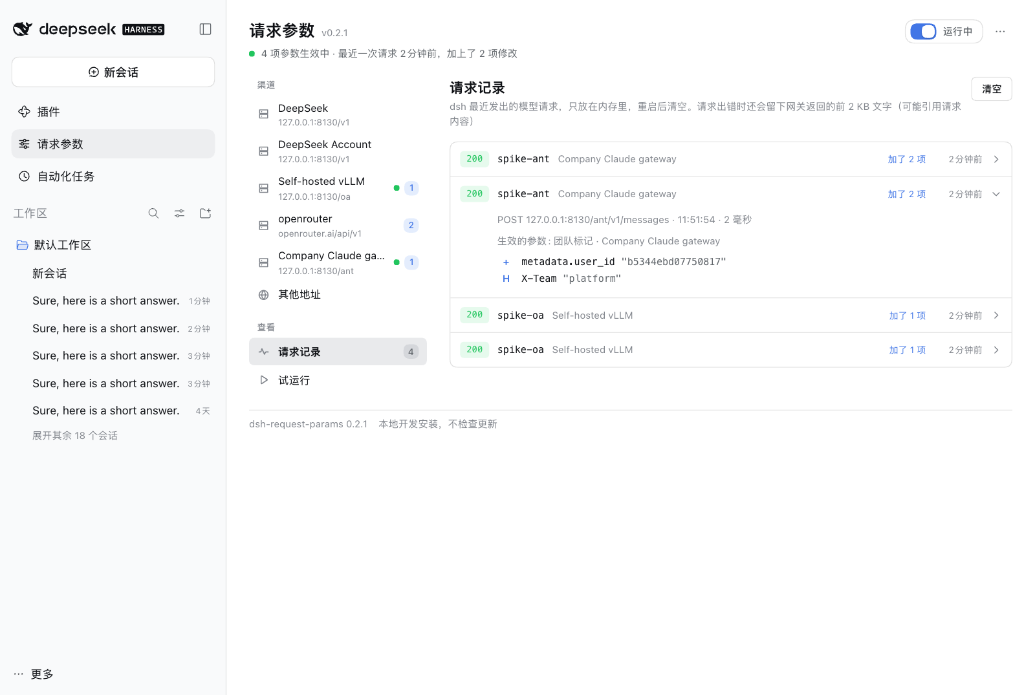Toggle the 运行中 switch off
The height and width of the screenshot is (695, 1035).
pos(923,32)
